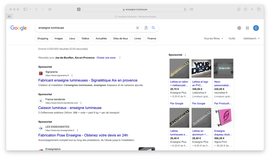Reload the page with refresh icon

point(185,10)
